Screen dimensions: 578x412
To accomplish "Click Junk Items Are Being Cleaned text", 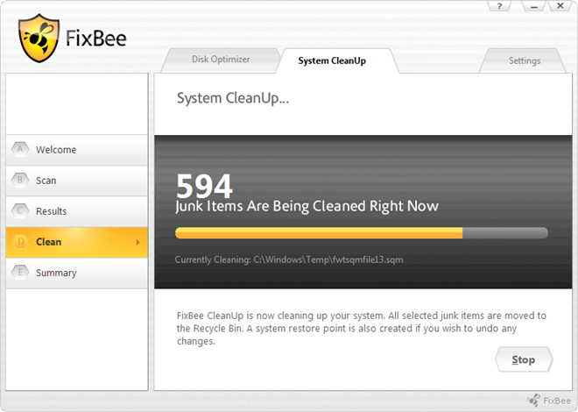I will click(307, 206).
